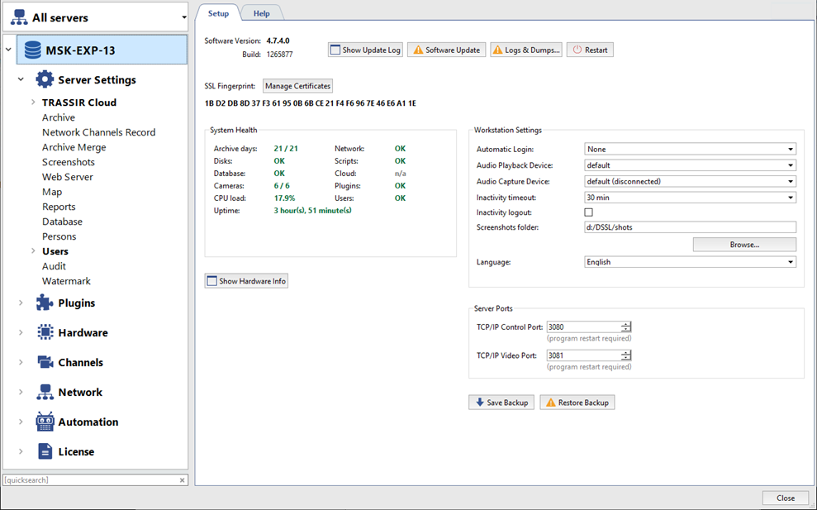
Task: Click the MSK-EXP-13 server database icon
Action: click(32, 50)
